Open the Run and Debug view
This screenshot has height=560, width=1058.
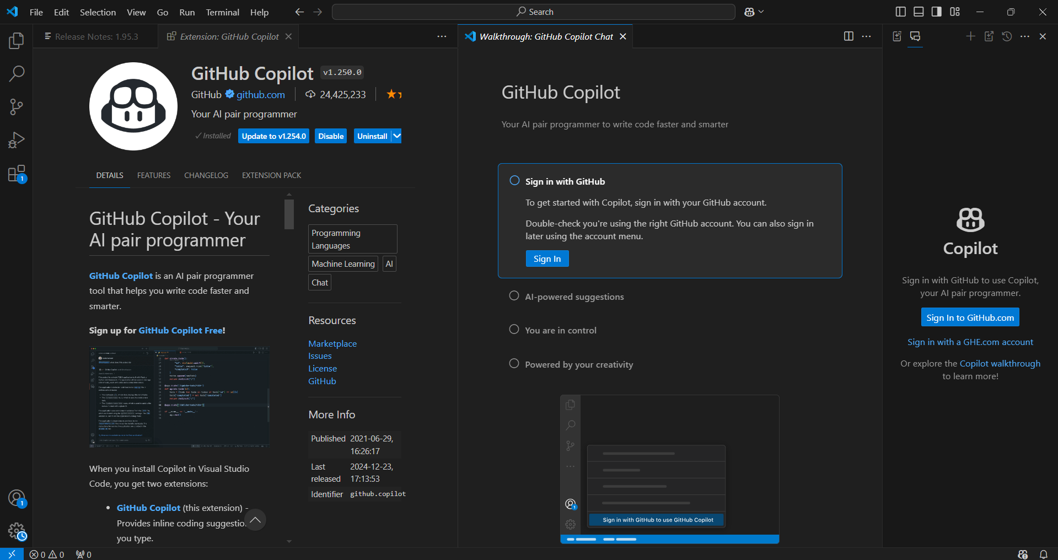(16, 139)
